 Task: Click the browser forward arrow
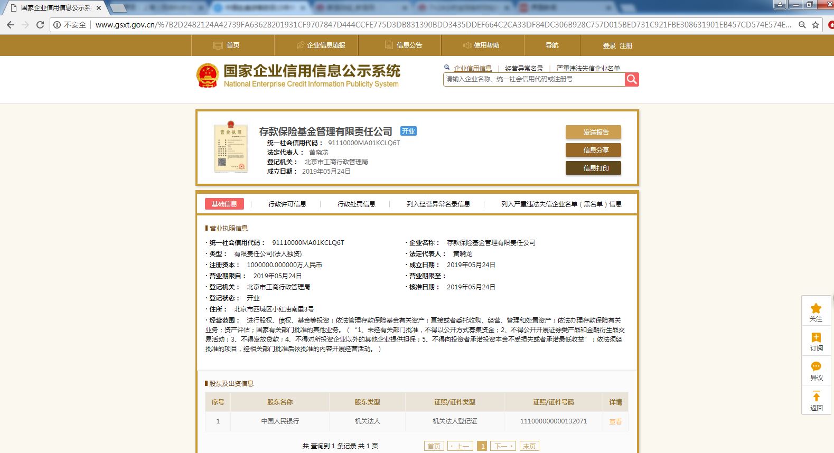[x=25, y=25]
